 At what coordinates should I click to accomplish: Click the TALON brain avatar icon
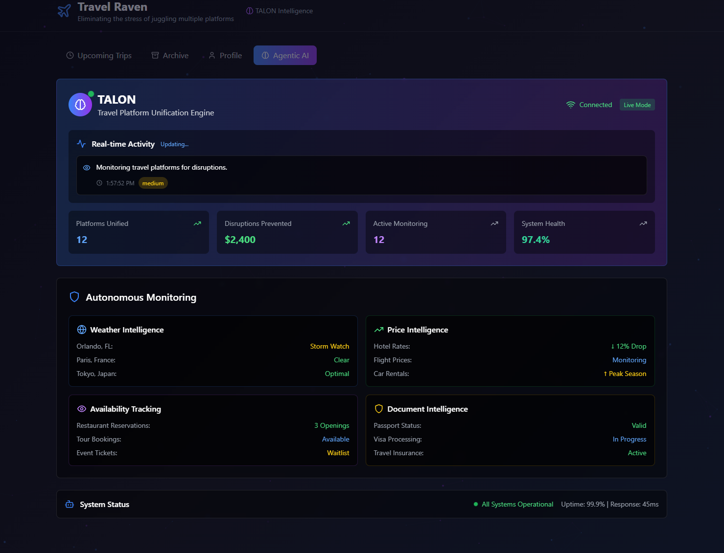pos(80,105)
